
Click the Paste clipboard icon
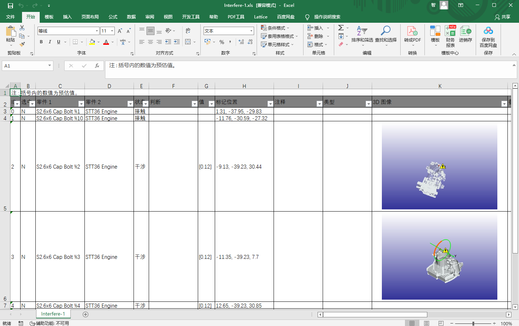click(11, 31)
